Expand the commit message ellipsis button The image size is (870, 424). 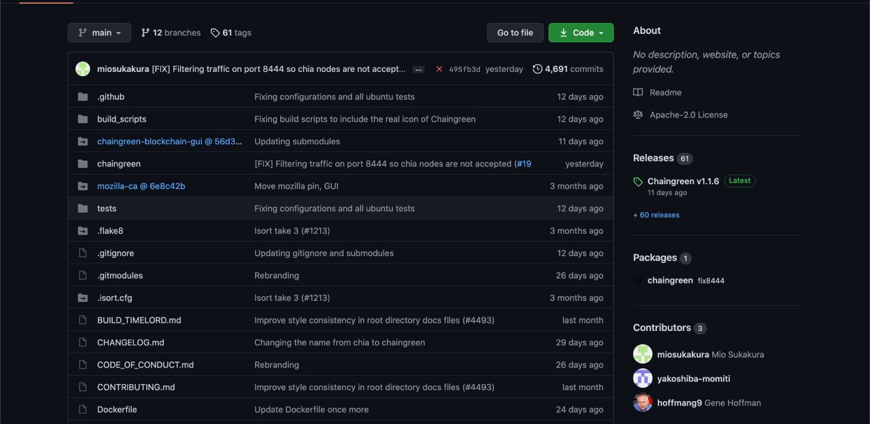pos(419,69)
